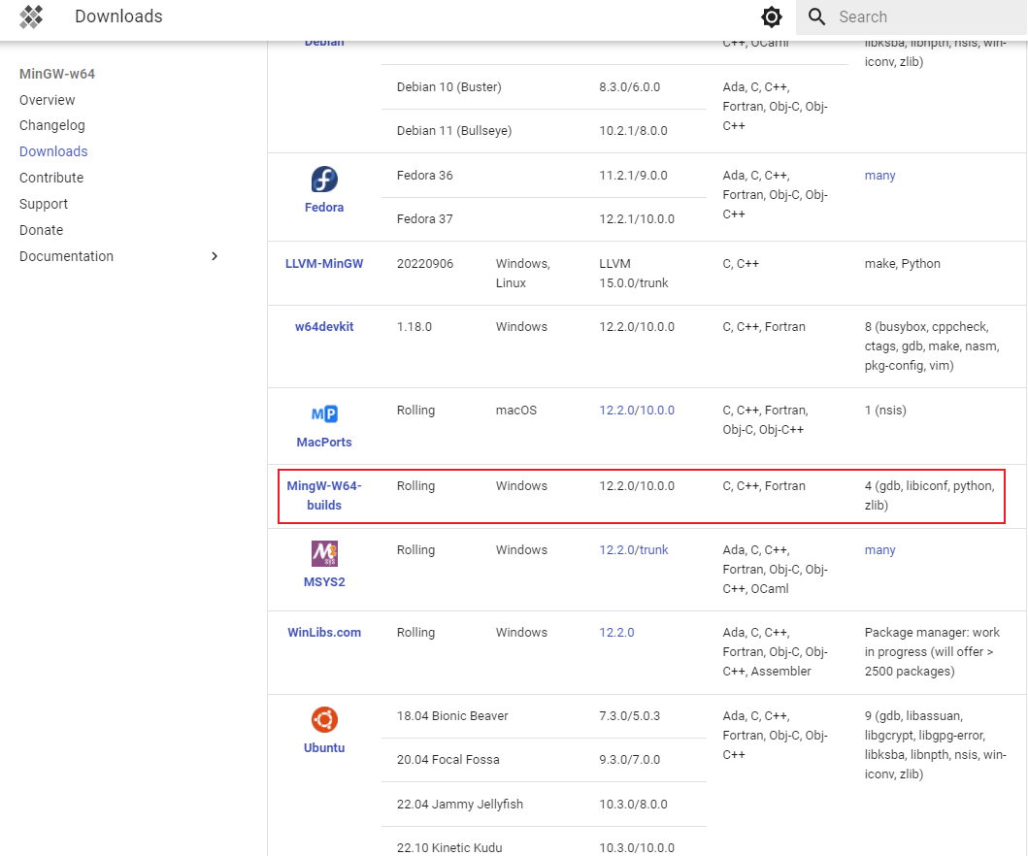Image resolution: width=1028 pixels, height=856 pixels.
Task: Select the '8.3.0/6.0.0' version cell
Action: pyautogui.click(x=629, y=87)
